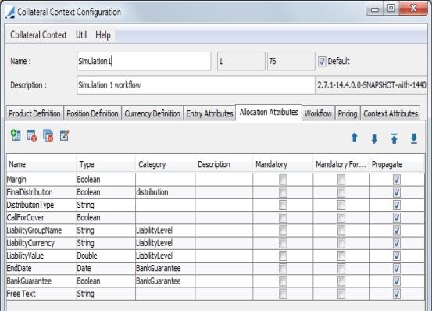This screenshot has width=432, height=311.
Task: Check Mandatory for the Margin row
Action: pyautogui.click(x=283, y=180)
